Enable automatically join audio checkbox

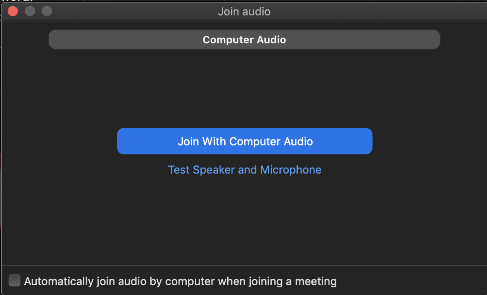click(15, 281)
